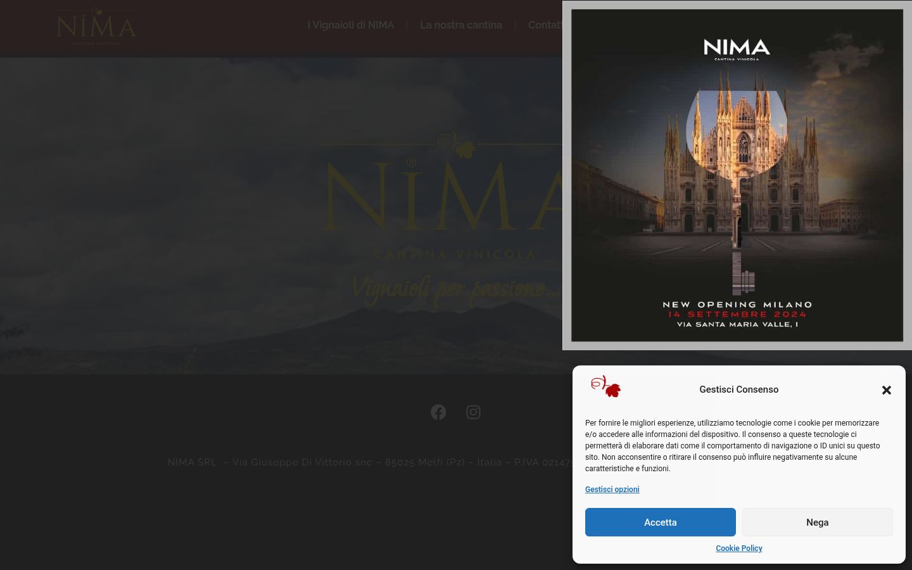Screen dimensions: 912x570
Task: Decline cookies with the Nega button
Action: (818, 522)
